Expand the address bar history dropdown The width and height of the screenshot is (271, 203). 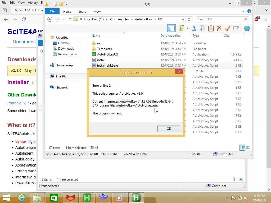click(183, 19)
